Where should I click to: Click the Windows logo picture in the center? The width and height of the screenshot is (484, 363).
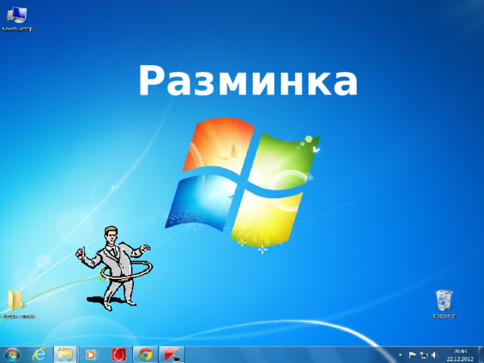click(x=242, y=185)
